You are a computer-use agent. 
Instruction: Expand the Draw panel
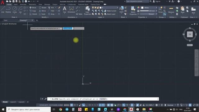[x=14, y=17]
